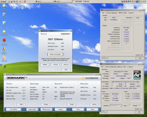Click the Filtering & AA button
Viewport: 147px width, 117px height.
(x=46, y=109)
